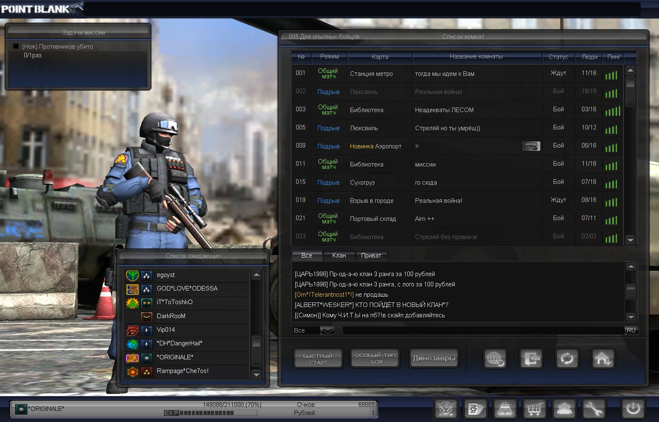Open the shop cart icon
The image size is (659, 422).
click(x=535, y=409)
